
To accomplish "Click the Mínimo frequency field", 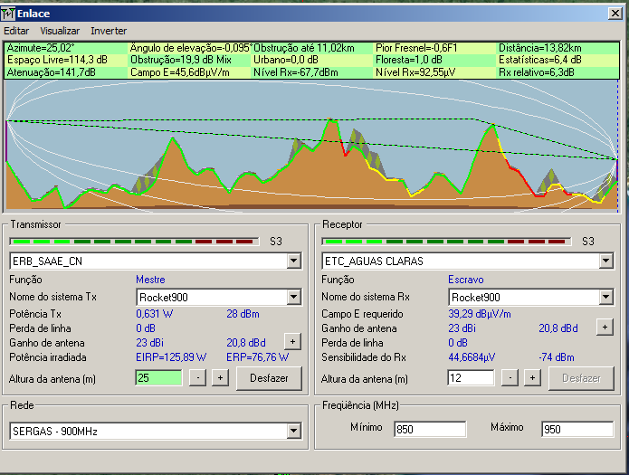I will click(429, 429).
